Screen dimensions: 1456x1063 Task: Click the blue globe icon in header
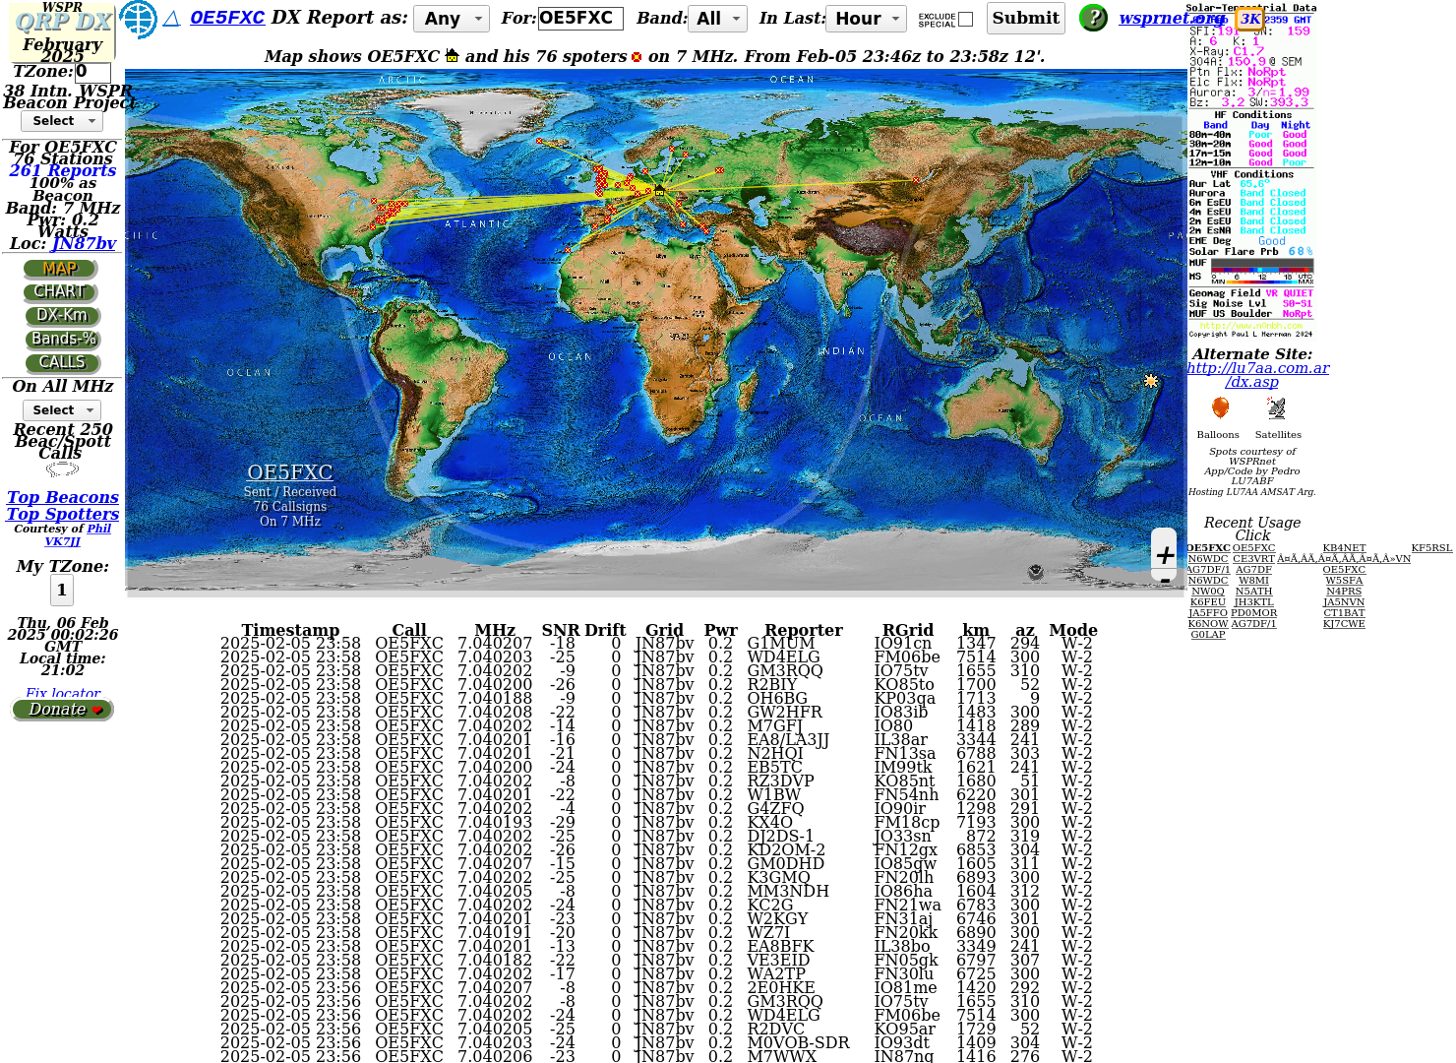tap(139, 19)
